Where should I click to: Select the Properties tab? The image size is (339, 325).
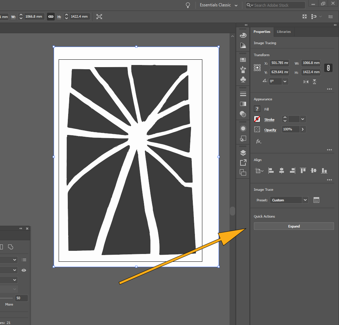tap(262, 32)
